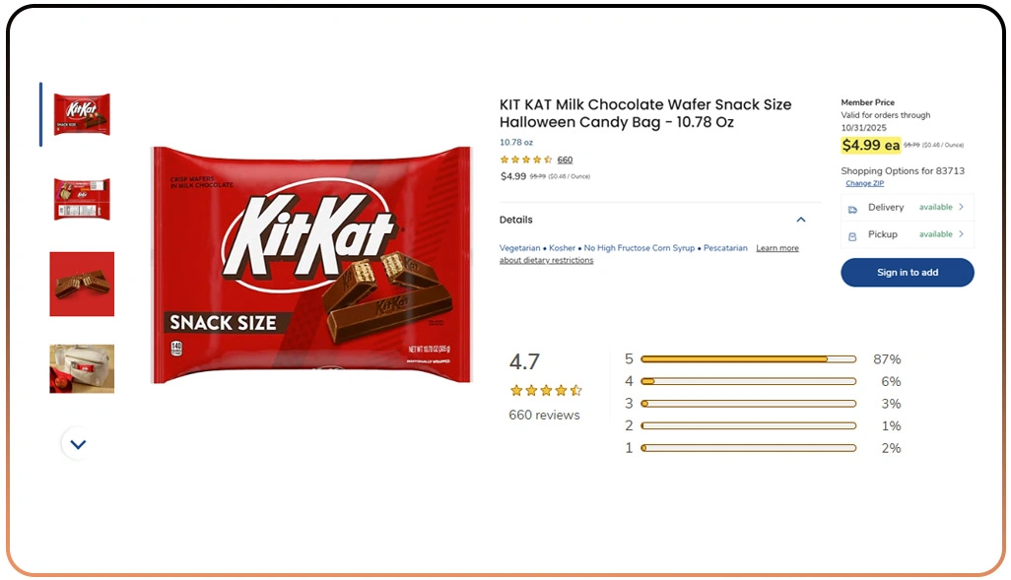Click the large stars under 4.7 score
This screenshot has width=1011, height=580.
tap(545, 391)
